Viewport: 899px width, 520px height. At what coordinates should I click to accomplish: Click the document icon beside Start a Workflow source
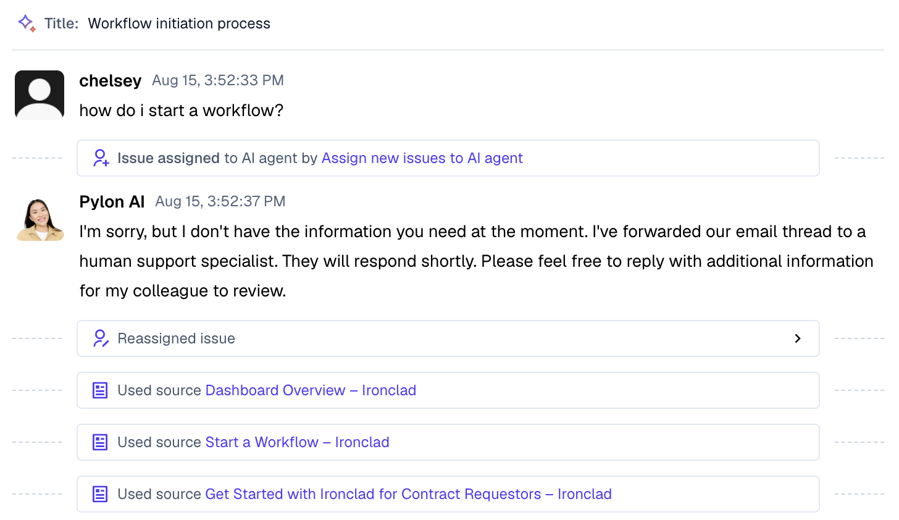tap(100, 442)
